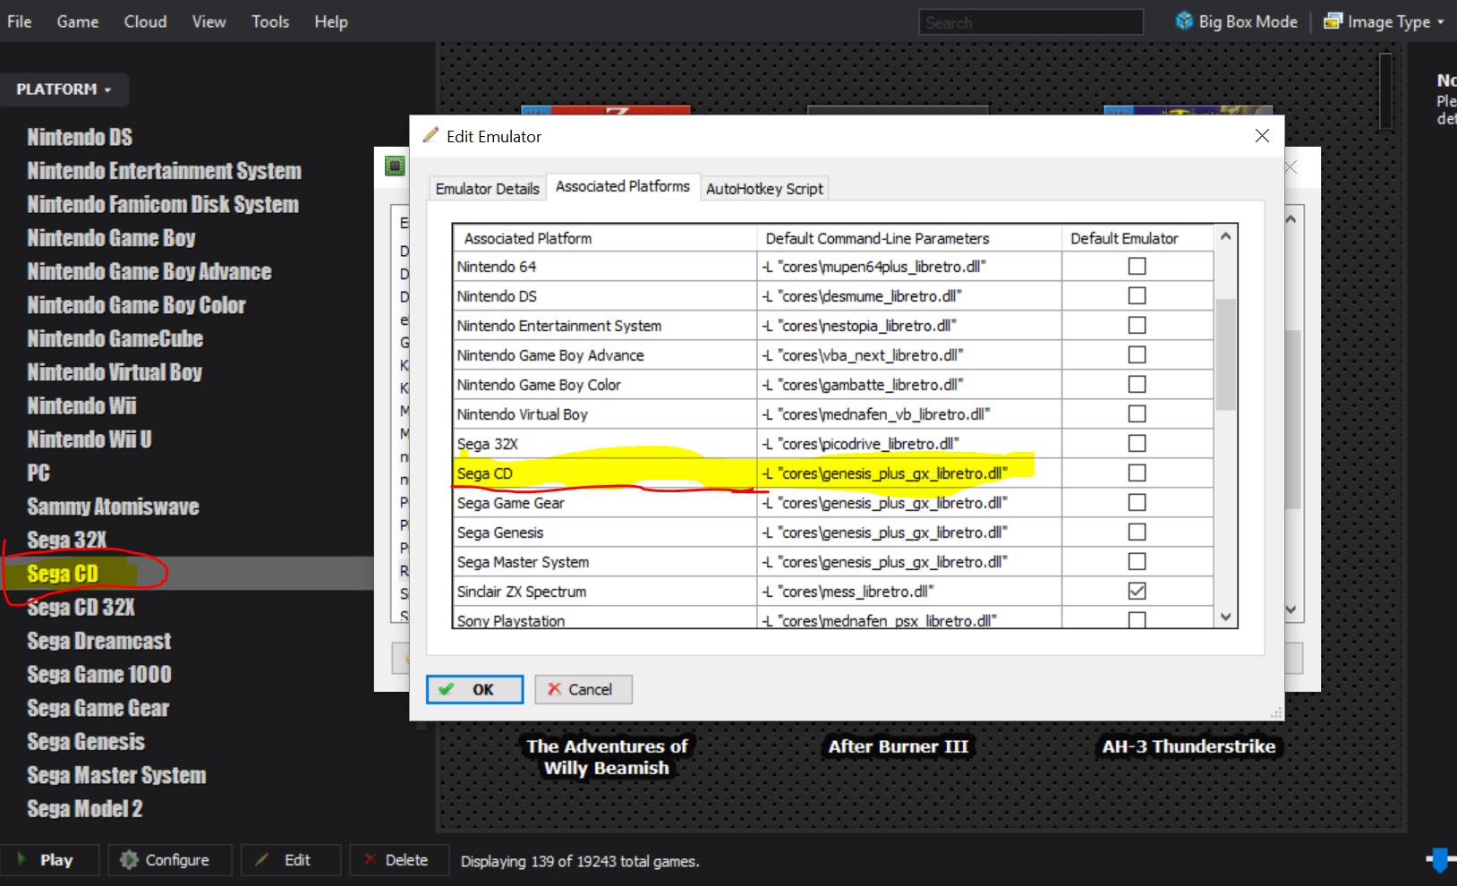1457x886 pixels.
Task: Click the Sega 32X picodrive parameters cell
Action: 909,443
